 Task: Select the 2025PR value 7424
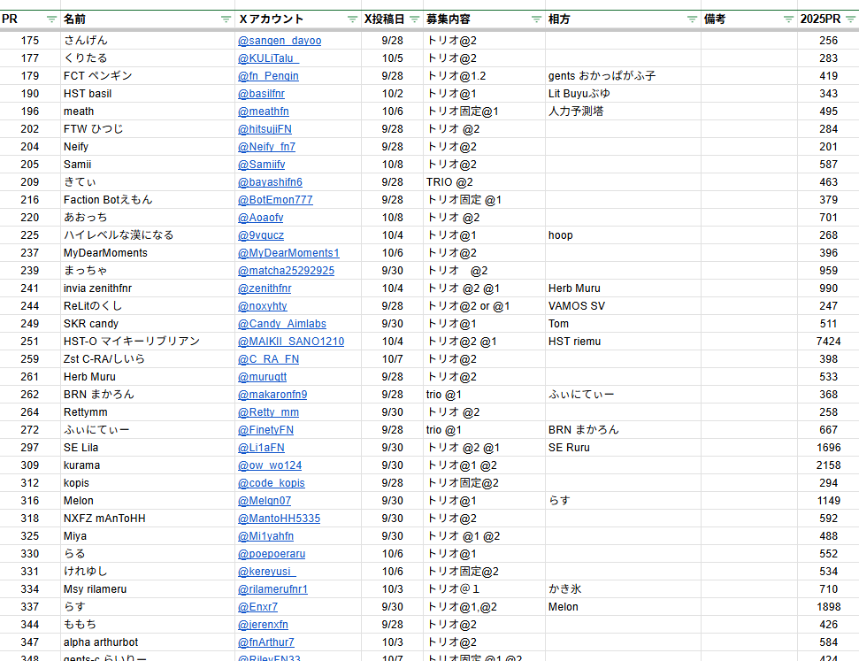[x=828, y=342]
